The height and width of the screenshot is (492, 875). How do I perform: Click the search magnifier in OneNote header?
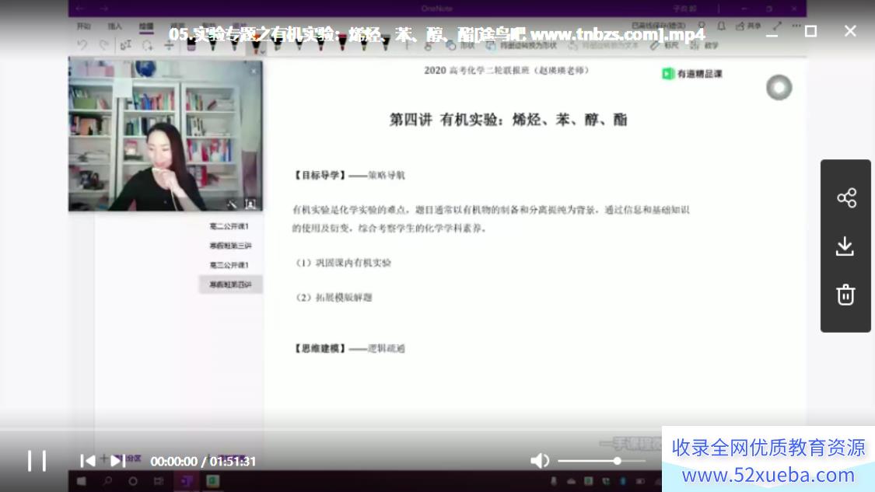pyautogui.click(x=702, y=26)
